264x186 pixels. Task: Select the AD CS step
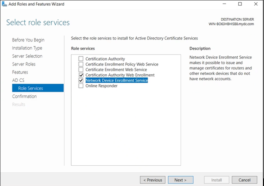[18, 80]
